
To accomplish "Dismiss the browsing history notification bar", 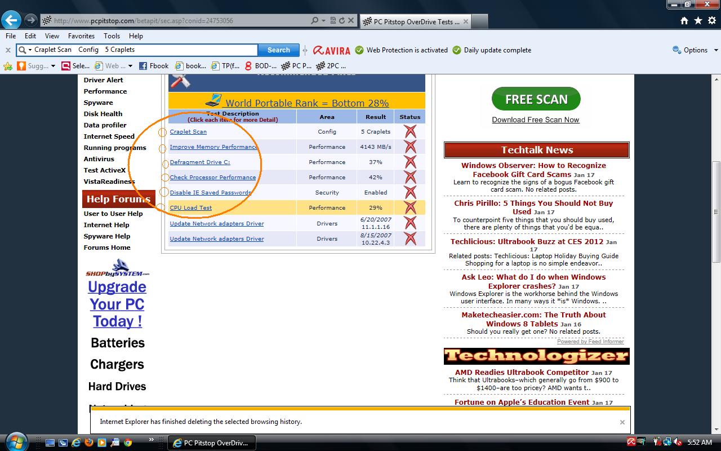I will pyautogui.click(x=622, y=422).
